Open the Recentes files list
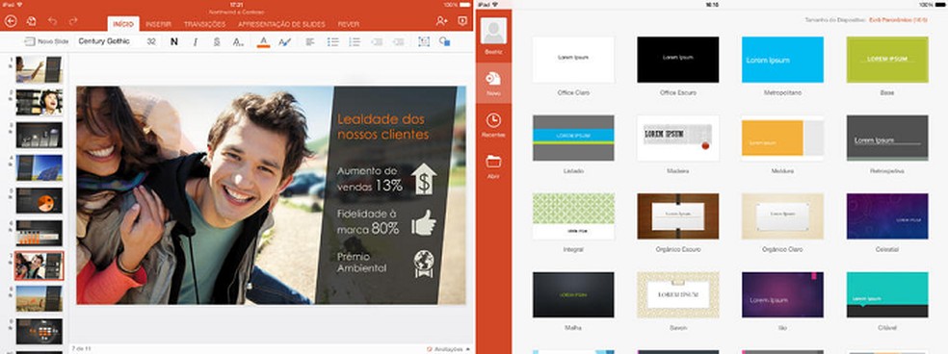The height and width of the screenshot is (354, 948). point(493,124)
